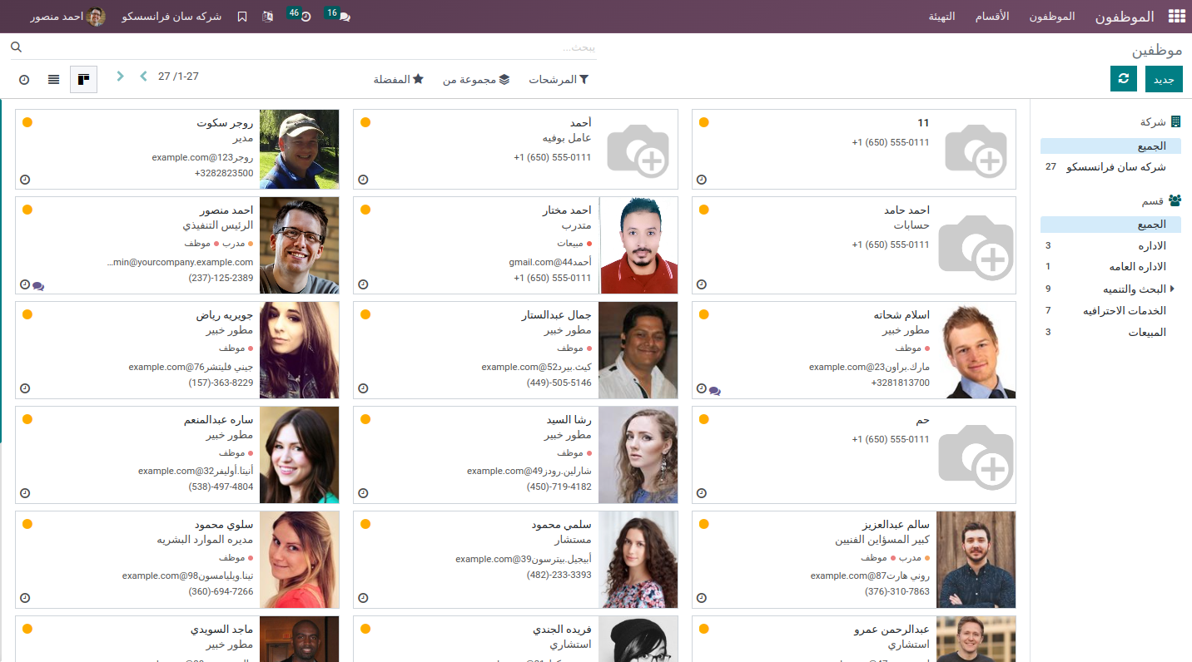
Task: Go to previous page arrow in pager
Action: [143, 77]
